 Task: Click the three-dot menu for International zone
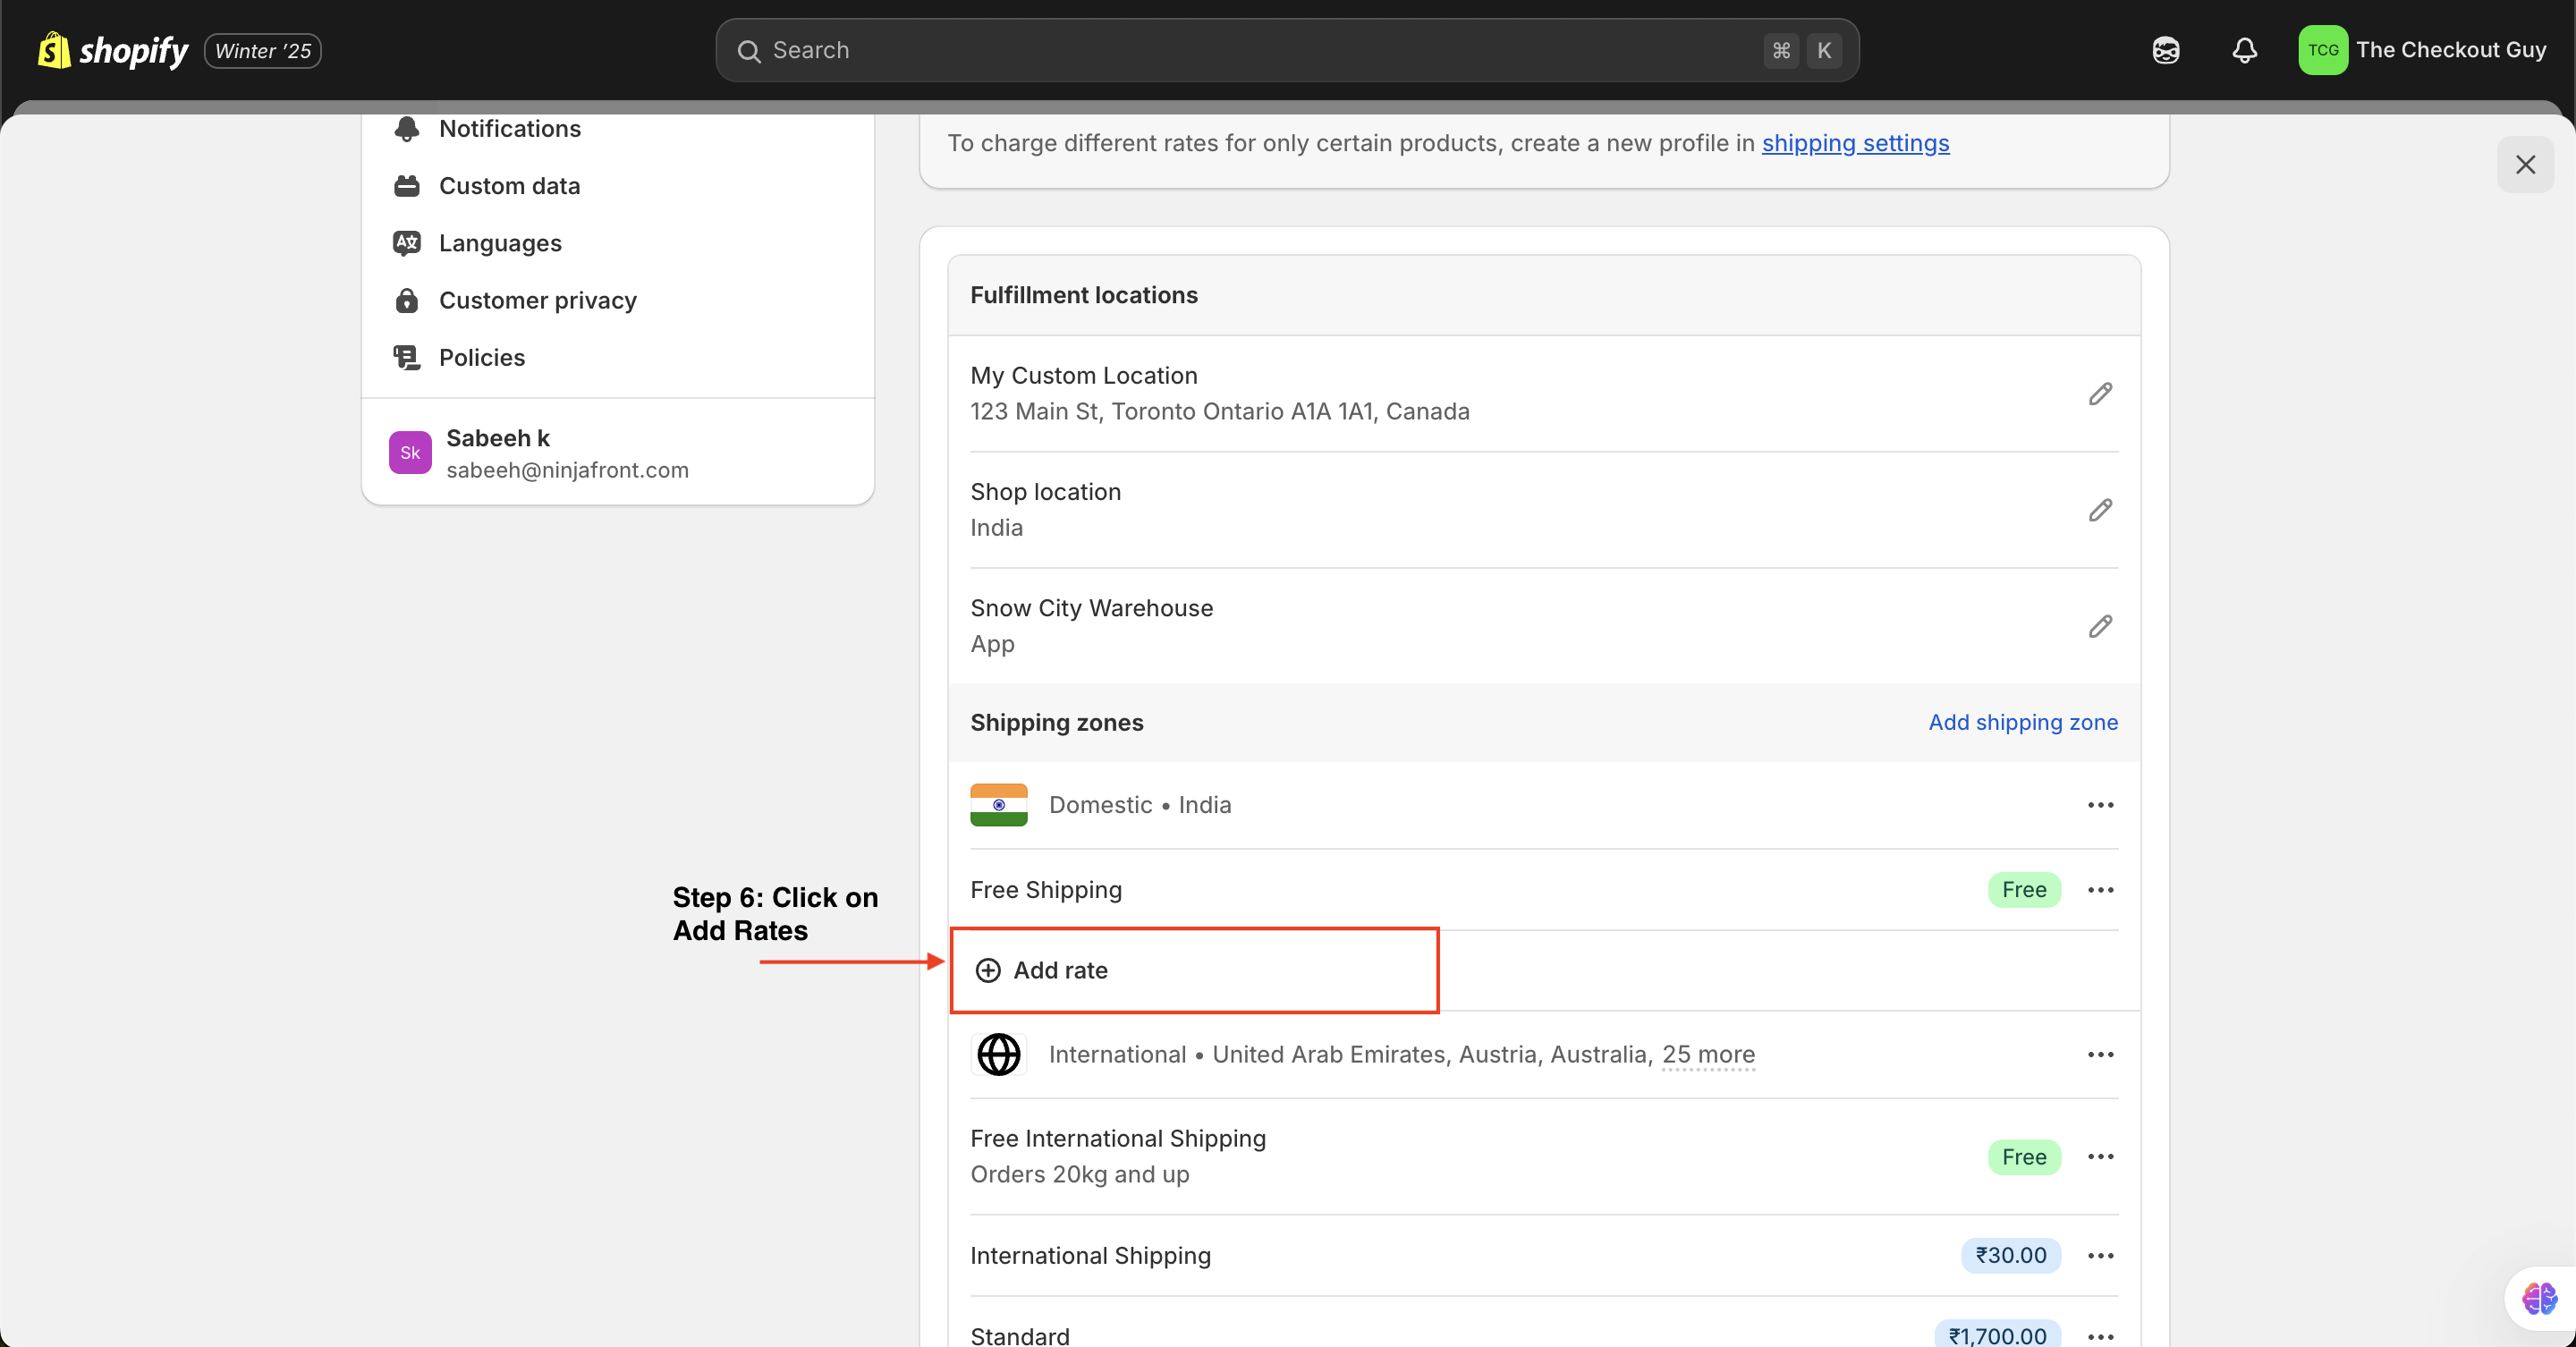(x=2099, y=1055)
